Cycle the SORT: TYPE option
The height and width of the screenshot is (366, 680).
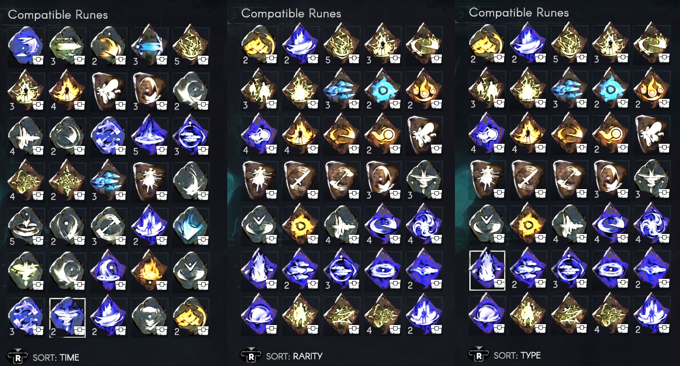tap(517, 356)
